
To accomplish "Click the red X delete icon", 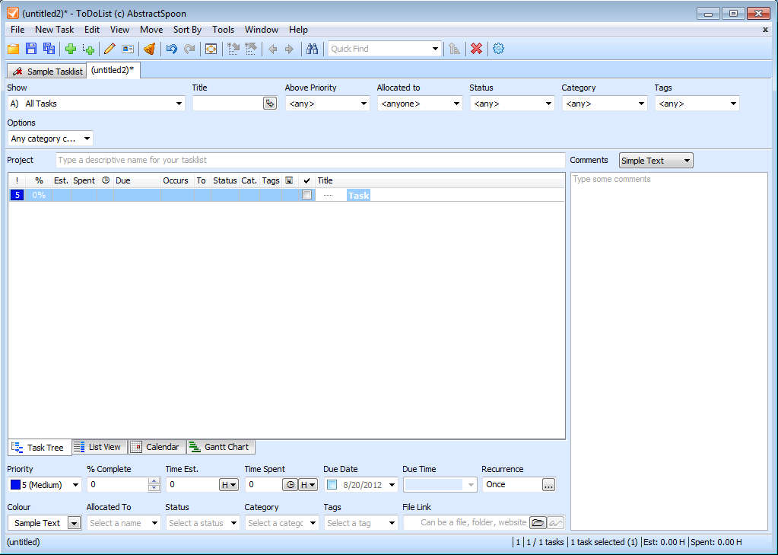I will 476,49.
